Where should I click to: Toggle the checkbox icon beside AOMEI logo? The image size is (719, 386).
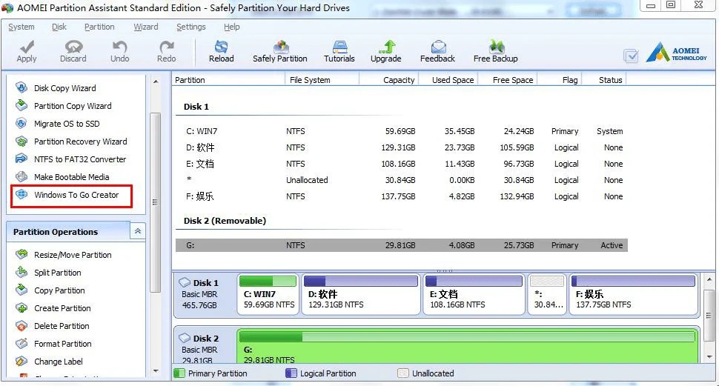pos(632,56)
